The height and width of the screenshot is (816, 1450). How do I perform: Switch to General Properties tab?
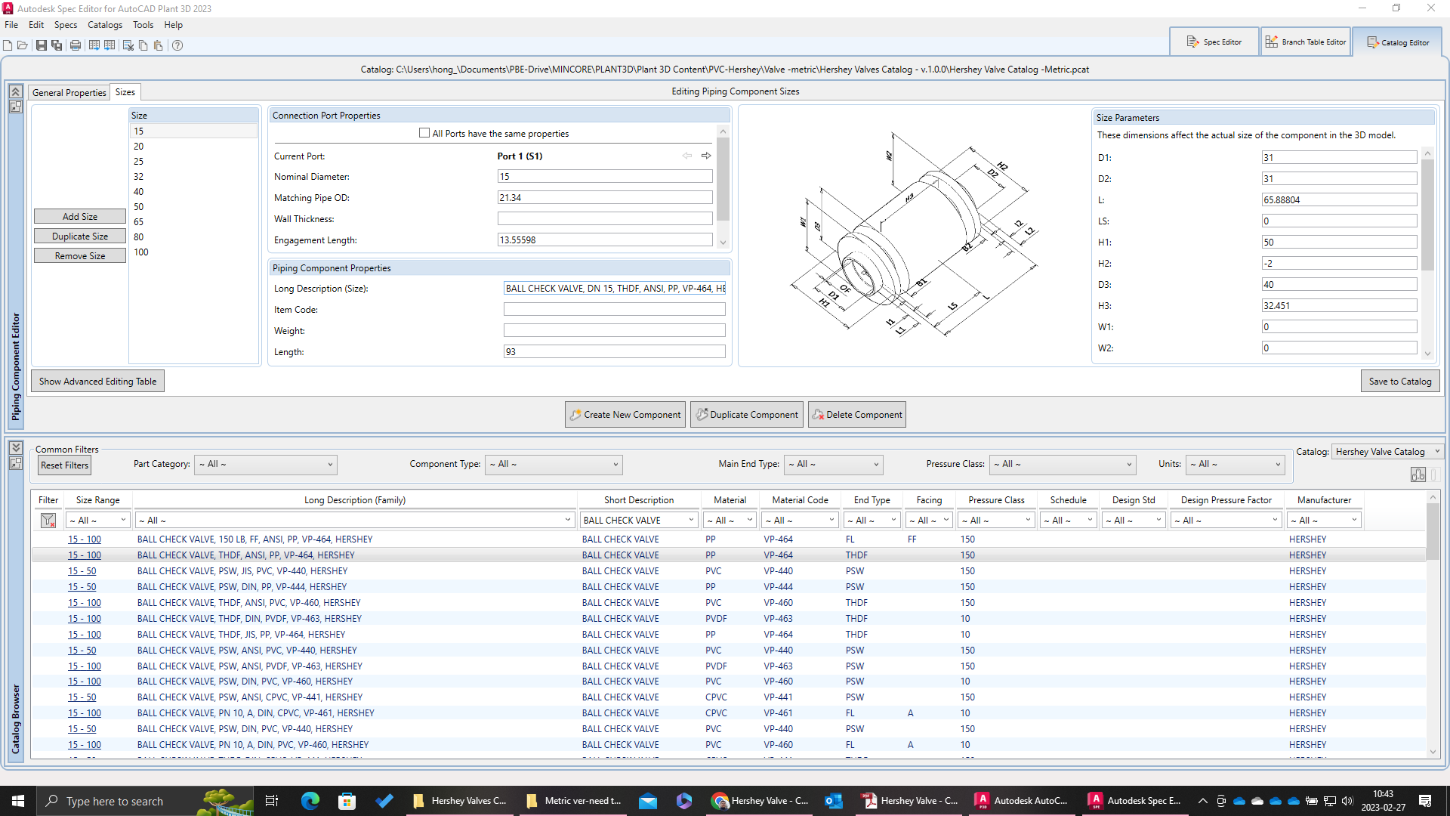(x=69, y=92)
